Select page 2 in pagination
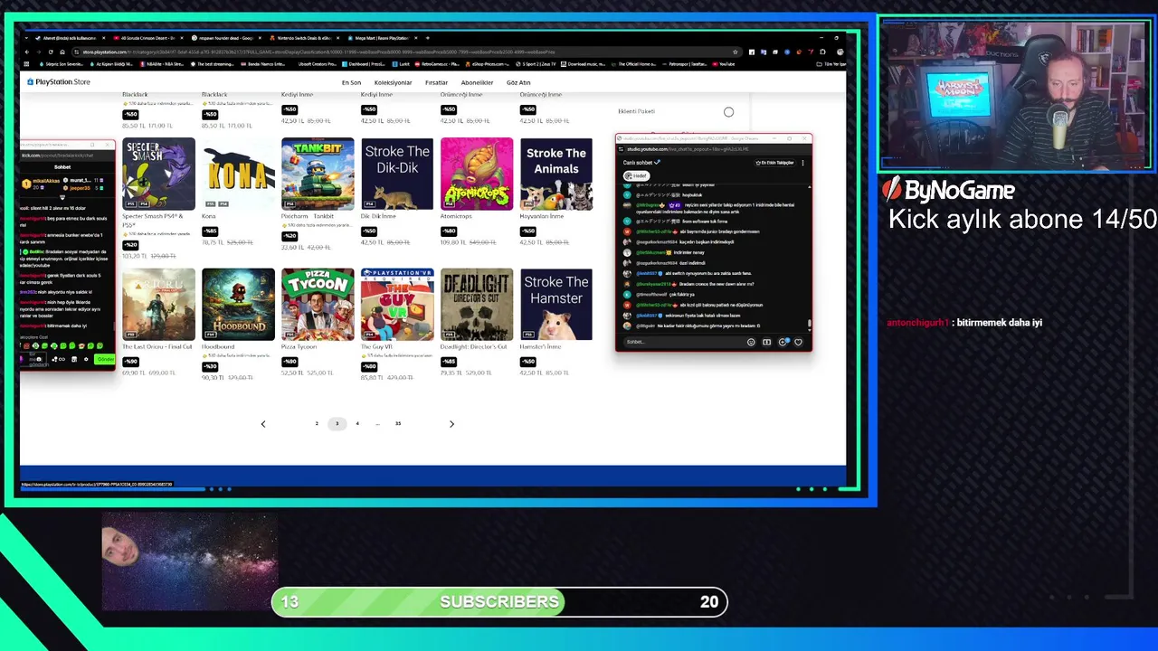This screenshot has height=651, width=1158. (317, 423)
